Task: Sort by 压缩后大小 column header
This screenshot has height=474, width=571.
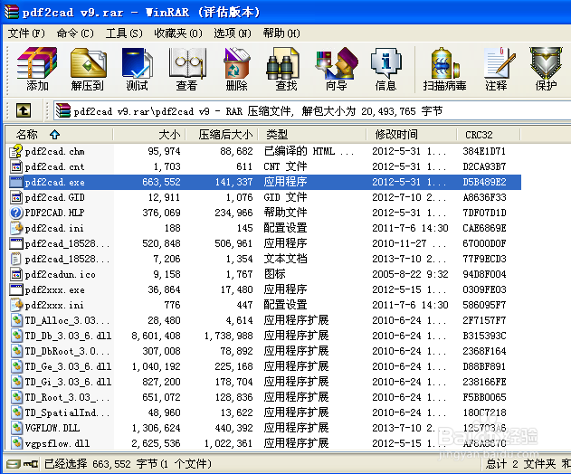Action: tap(222, 135)
